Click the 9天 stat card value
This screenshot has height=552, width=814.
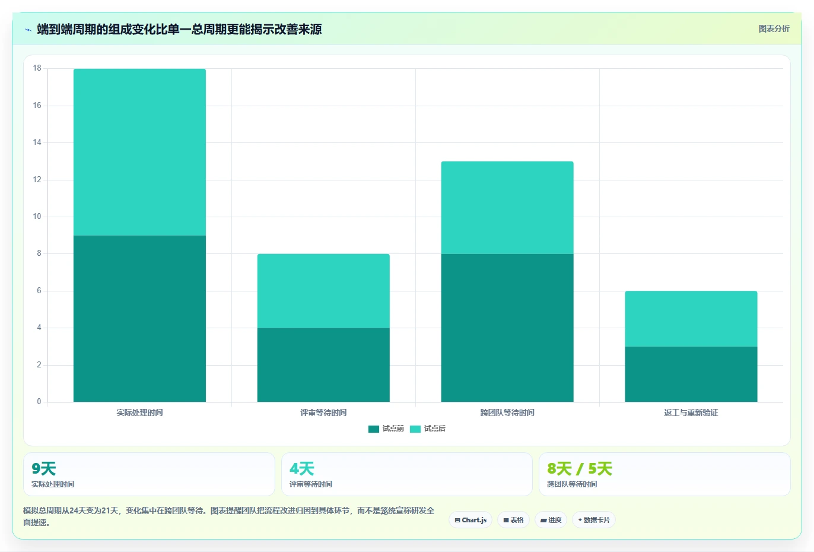pyautogui.click(x=43, y=469)
